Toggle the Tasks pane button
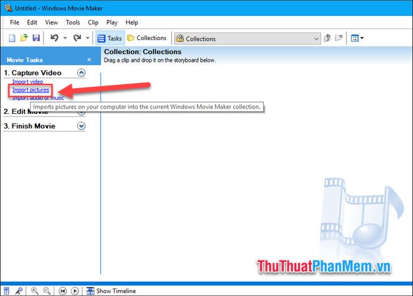This screenshot has width=413, height=296. tap(109, 38)
